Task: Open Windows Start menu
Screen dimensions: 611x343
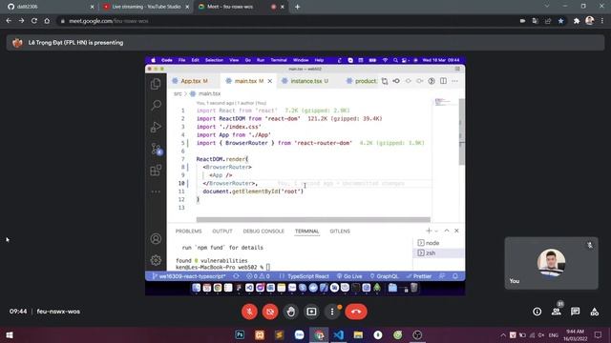Action: [x=10, y=334]
